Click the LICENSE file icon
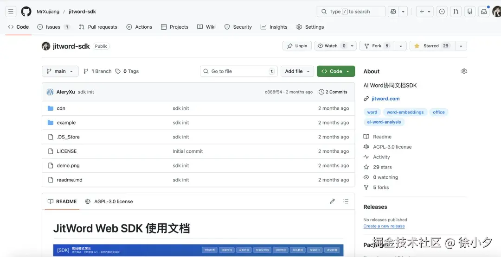501x257 pixels. coord(51,151)
